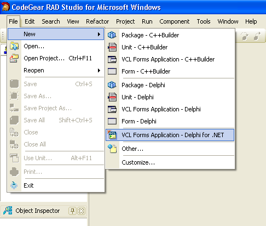Toggle the Object Inspector pin button
The width and height of the screenshot is (266, 226).
click(72, 211)
